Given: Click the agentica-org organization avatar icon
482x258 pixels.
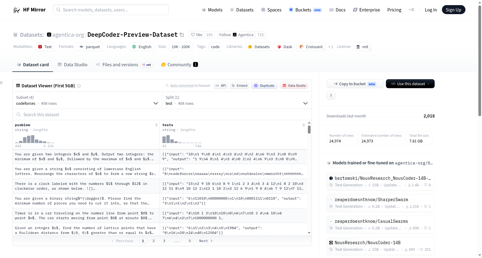Looking at the screenshot, I should click(49, 35).
